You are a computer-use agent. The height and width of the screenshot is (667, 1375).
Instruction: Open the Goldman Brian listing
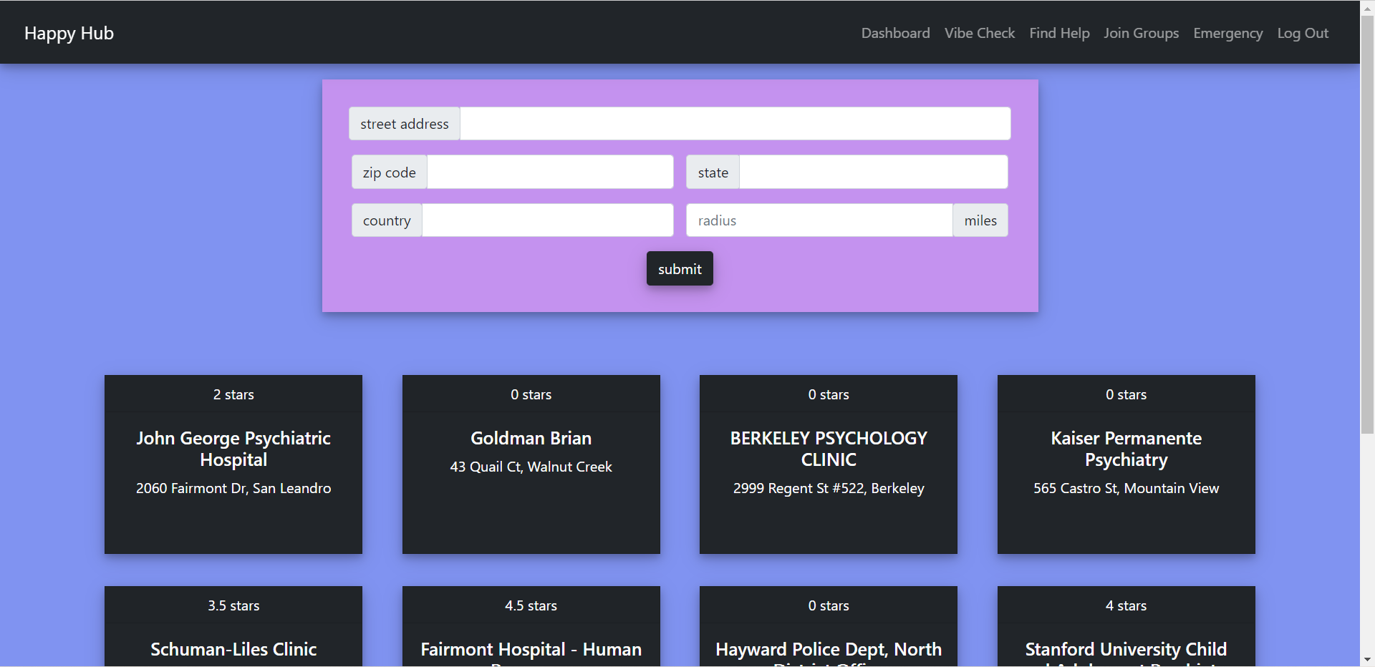tap(531, 464)
